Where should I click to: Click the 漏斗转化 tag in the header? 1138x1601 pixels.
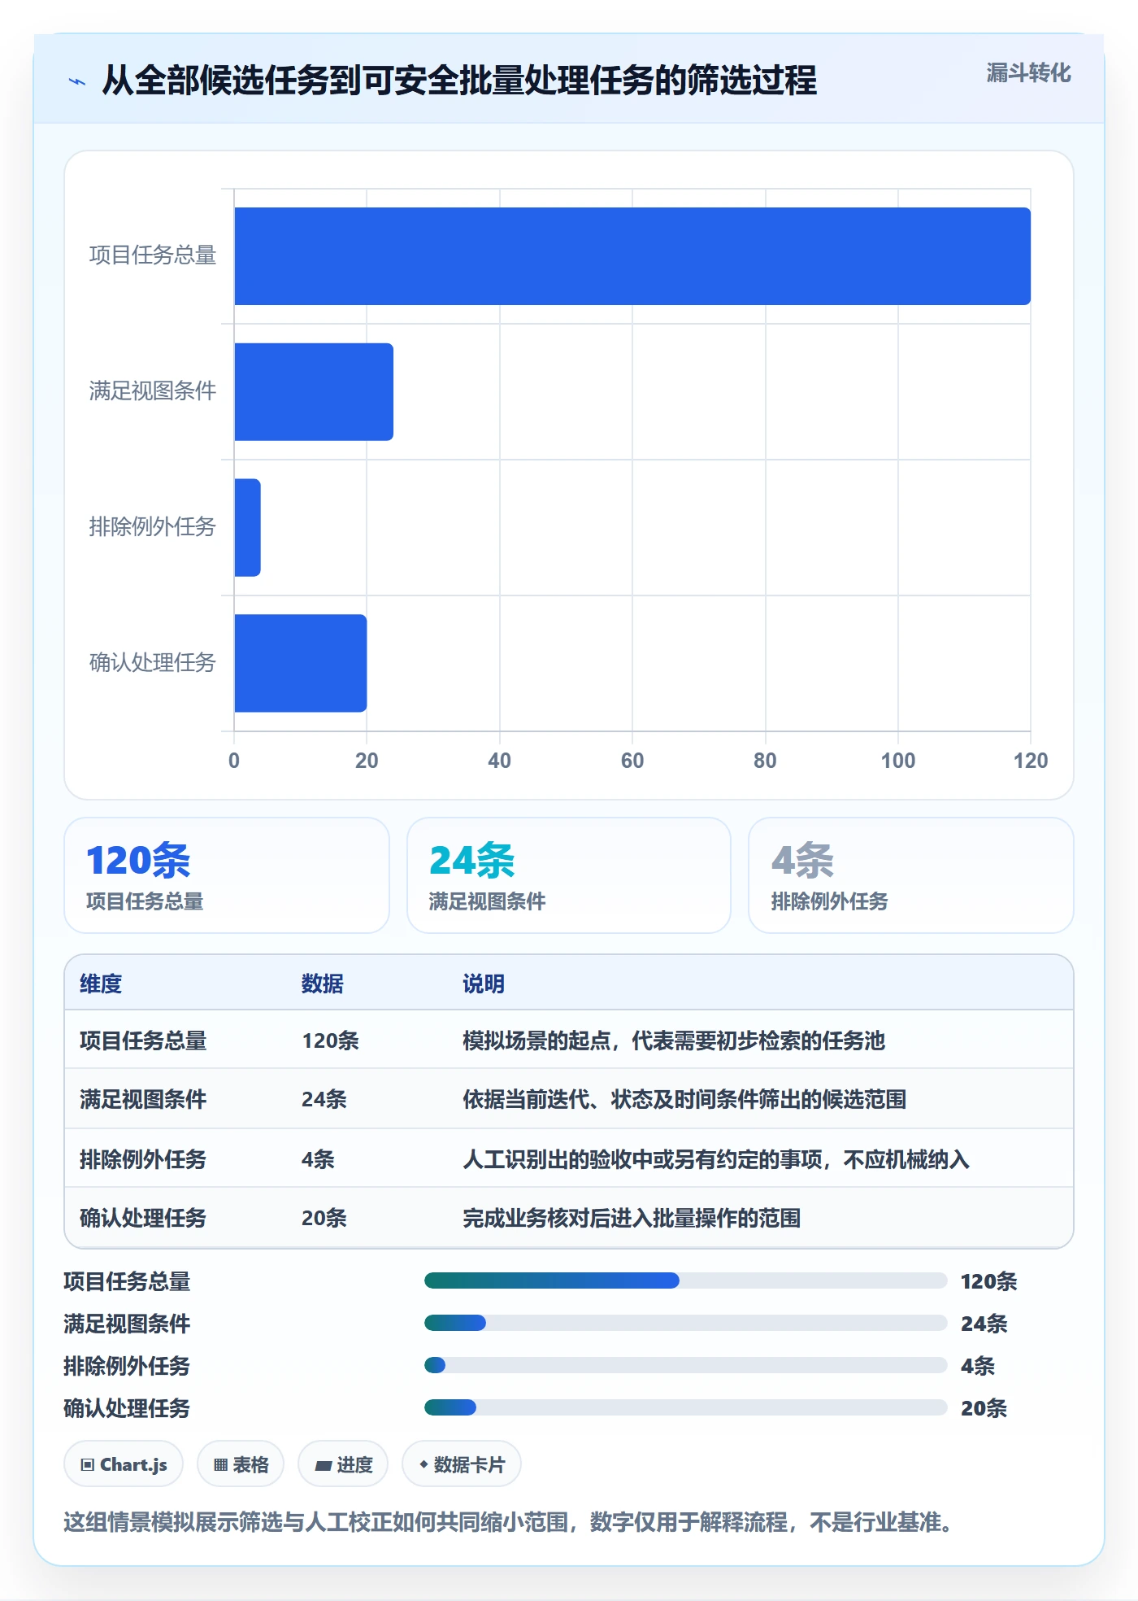(1028, 73)
